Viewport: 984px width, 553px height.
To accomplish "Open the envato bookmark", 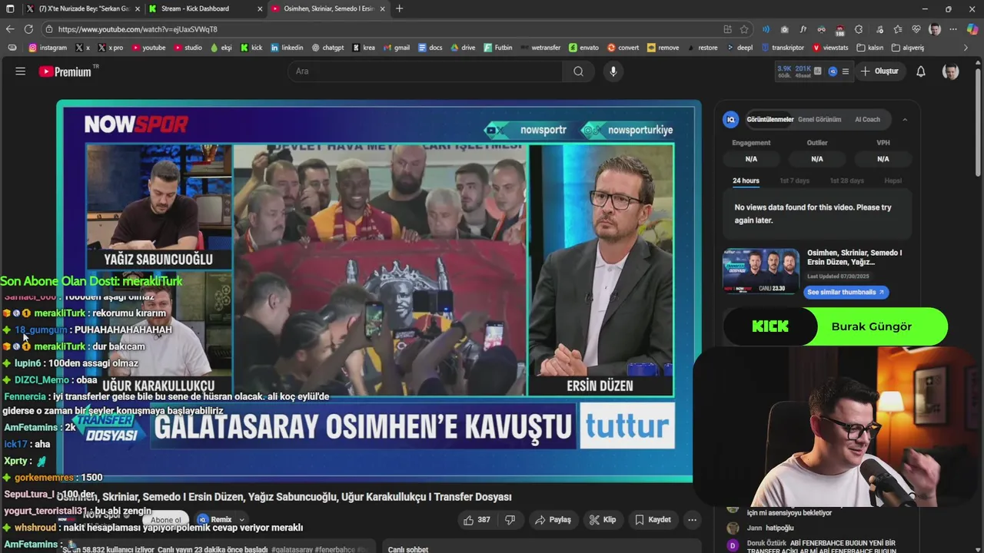I will (583, 48).
